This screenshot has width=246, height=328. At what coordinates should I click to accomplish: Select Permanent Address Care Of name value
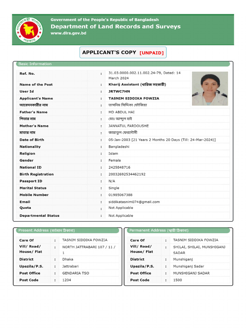pos(196,240)
